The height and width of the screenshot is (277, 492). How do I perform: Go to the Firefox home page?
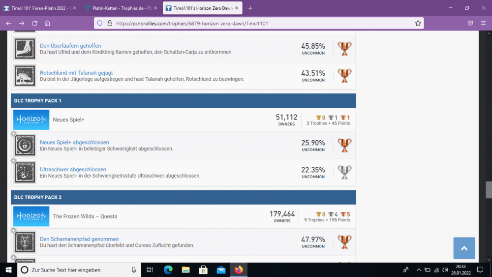47,23
